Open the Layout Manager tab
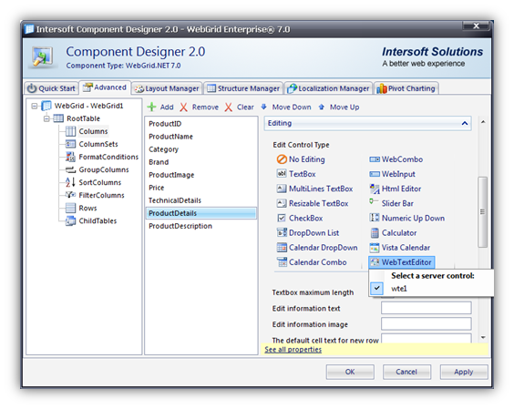 click(x=167, y=88)
